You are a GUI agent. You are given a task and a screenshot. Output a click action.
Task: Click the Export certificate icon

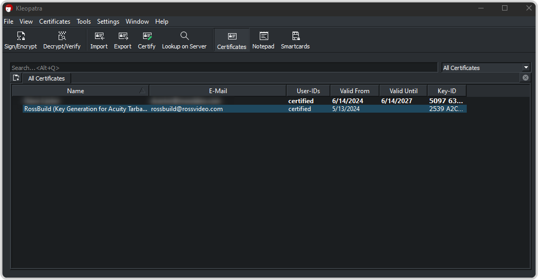coord(122,40)
